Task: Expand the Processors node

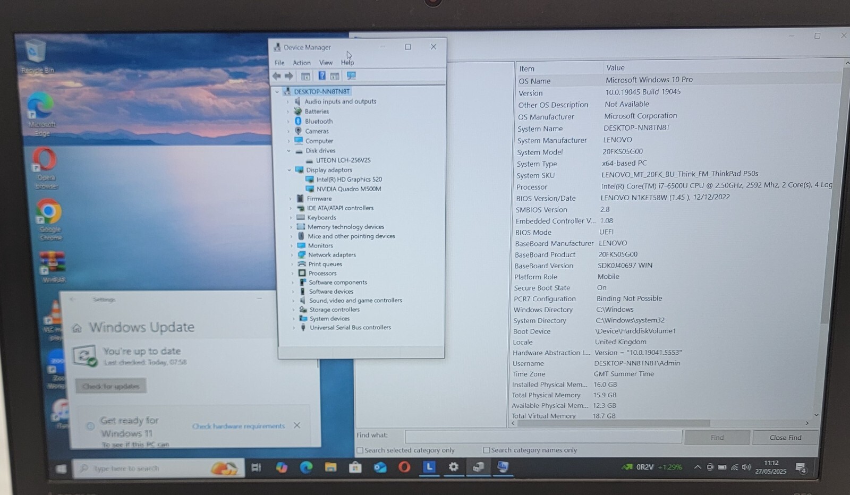Action: [292, 274]
